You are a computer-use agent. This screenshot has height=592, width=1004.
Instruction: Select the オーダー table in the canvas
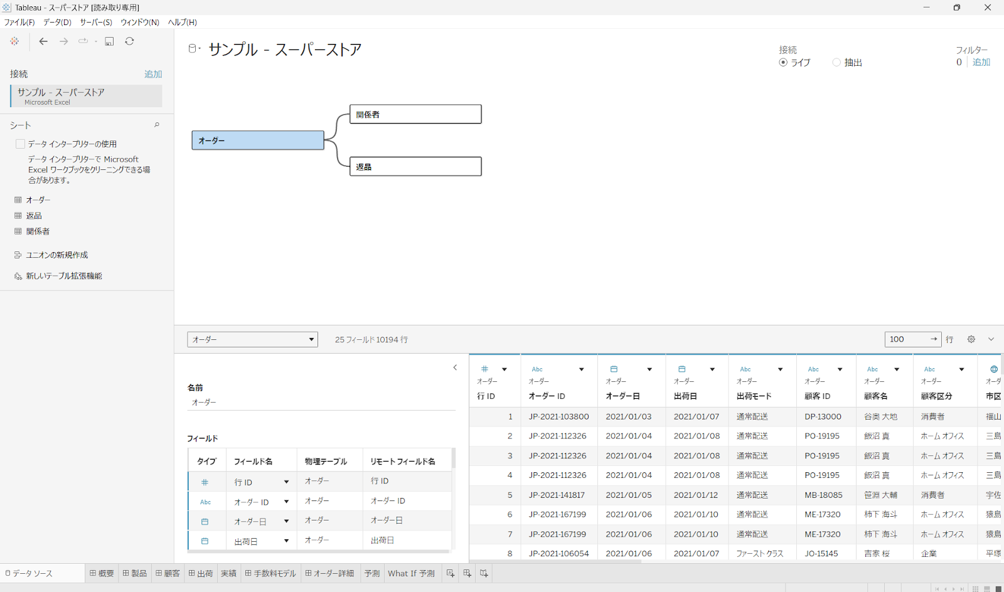tap(258, 140)
